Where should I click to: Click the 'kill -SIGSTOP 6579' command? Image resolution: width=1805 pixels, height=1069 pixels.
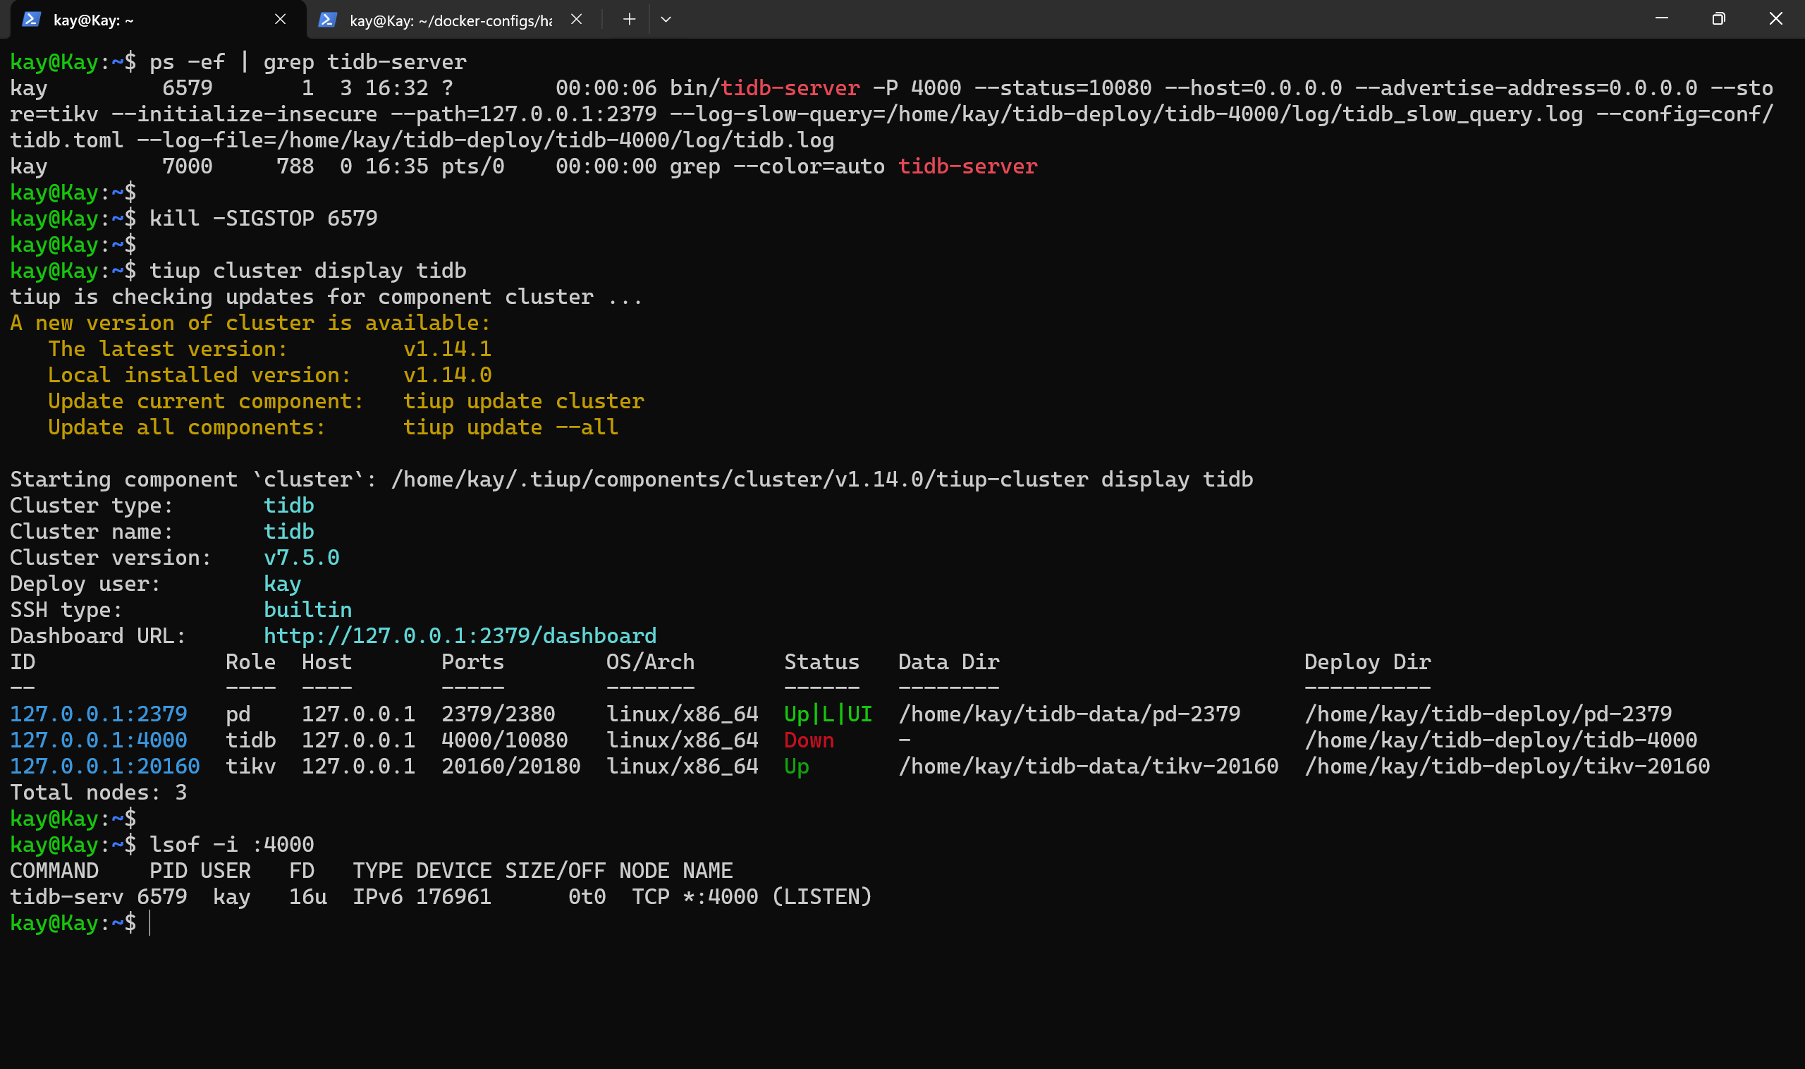click(x=264, y=219)
